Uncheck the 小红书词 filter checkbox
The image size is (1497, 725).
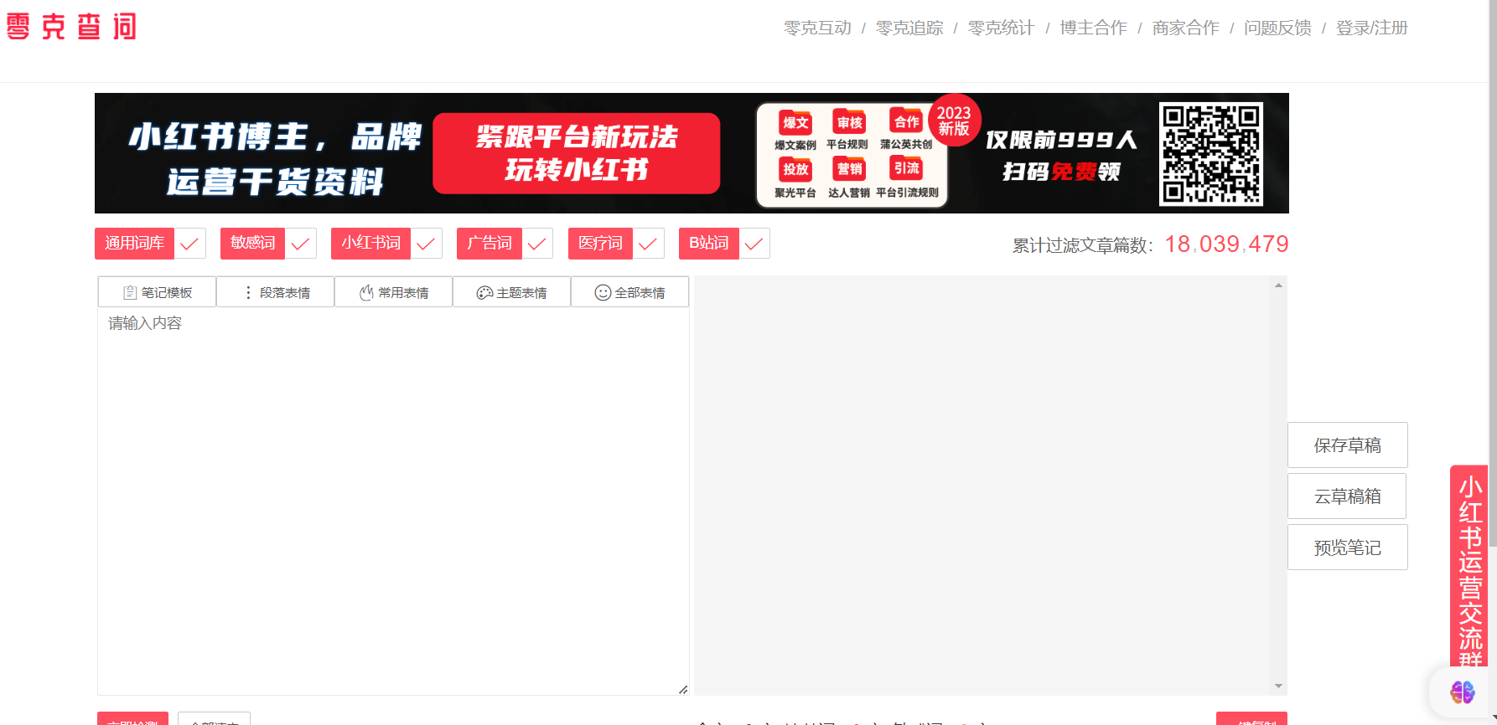(426, 244)
